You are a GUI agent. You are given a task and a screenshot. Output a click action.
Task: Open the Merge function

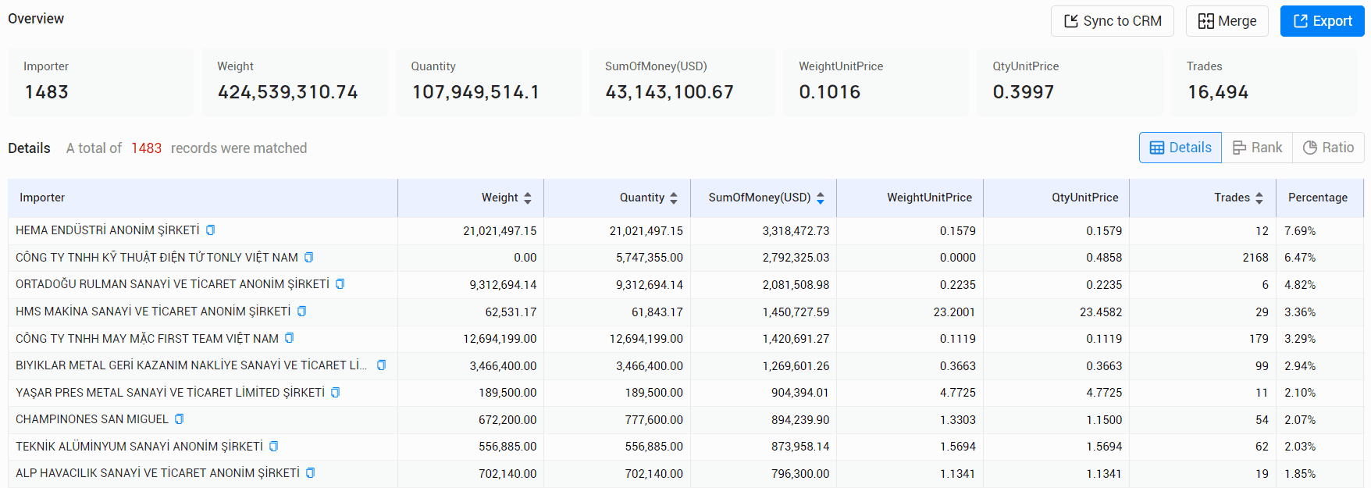coord(1227,21)
